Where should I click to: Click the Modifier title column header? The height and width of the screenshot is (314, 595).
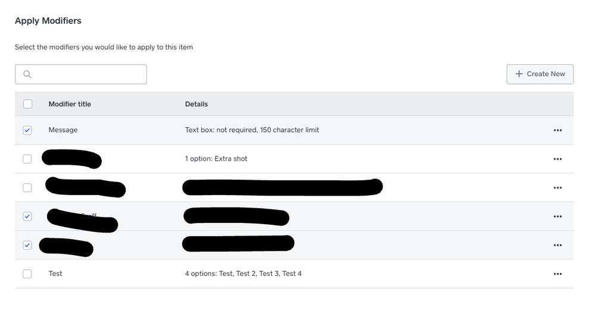[70, 104]
